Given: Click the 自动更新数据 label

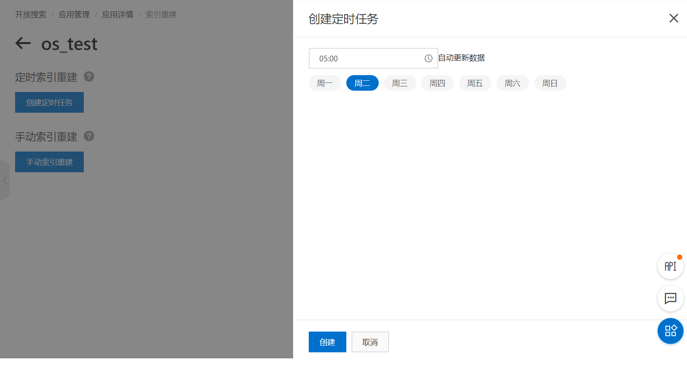Looking at the screenshot, I should [x=462, y=58].
